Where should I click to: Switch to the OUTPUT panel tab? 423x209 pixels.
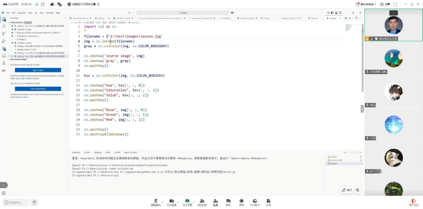click(x=87, y=152)
